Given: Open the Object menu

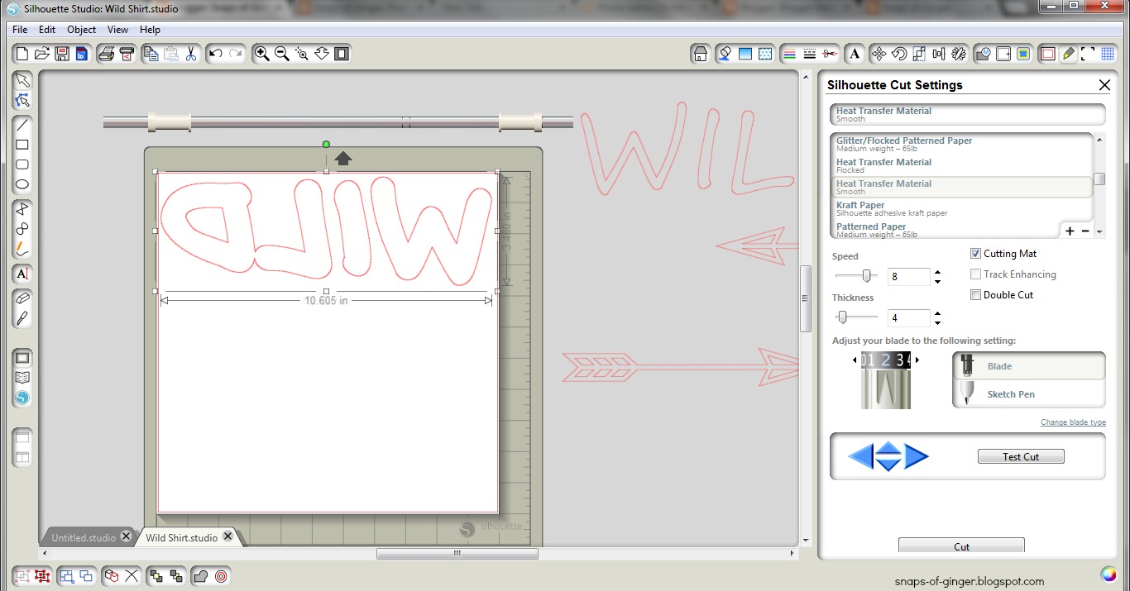Looking at the screenshot, I should tap(82, 30).
